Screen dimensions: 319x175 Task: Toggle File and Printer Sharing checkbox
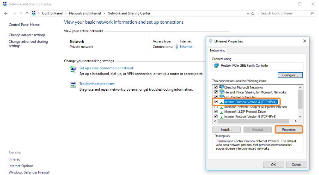tap(216, 92)
